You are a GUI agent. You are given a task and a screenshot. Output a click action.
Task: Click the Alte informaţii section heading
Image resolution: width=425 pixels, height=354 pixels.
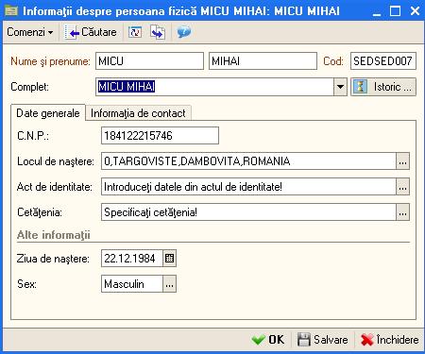(x=54, y=235)
